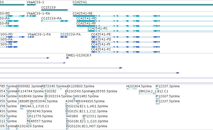Click the ESG0120c.B21_H07.3prime label
213x130 pixels.
87,126
